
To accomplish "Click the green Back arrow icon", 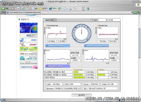I will click(x=3, y=9).
